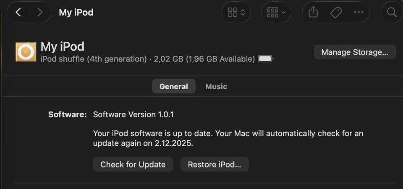Screen dimensions: 403x189
Task: Go back with the left chevron
Action: tap(18, 12)
